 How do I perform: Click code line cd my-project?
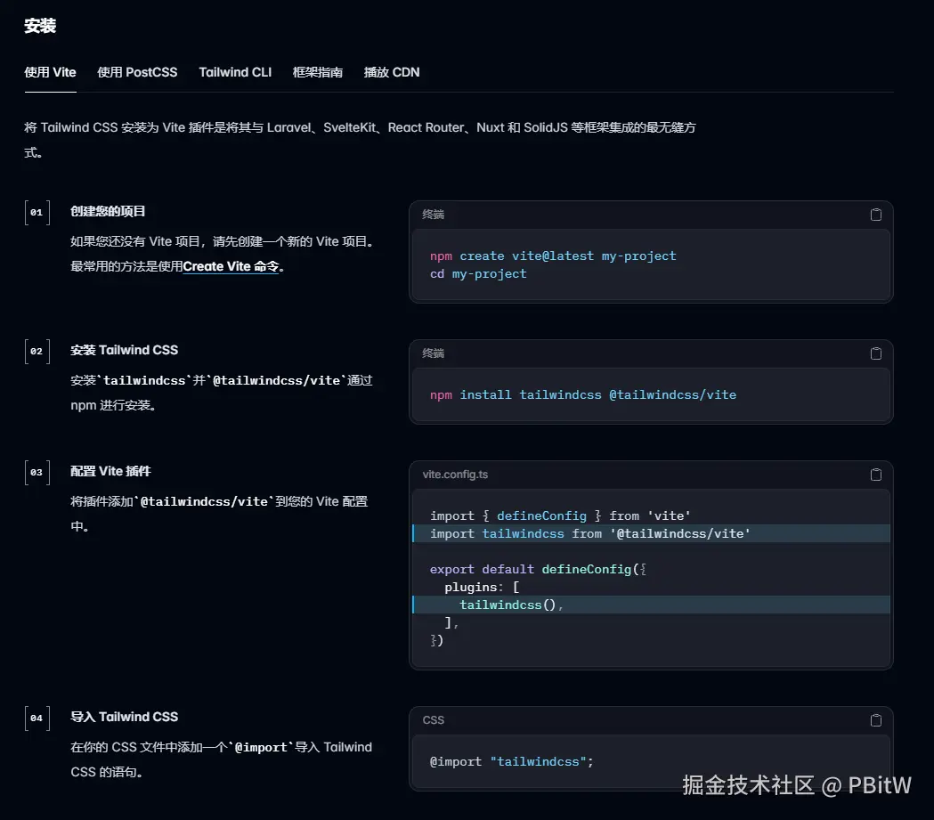coord(478,274)
